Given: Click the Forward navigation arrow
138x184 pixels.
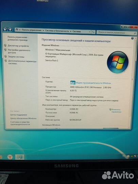Looking at the screenshot, I should [10, 29].
